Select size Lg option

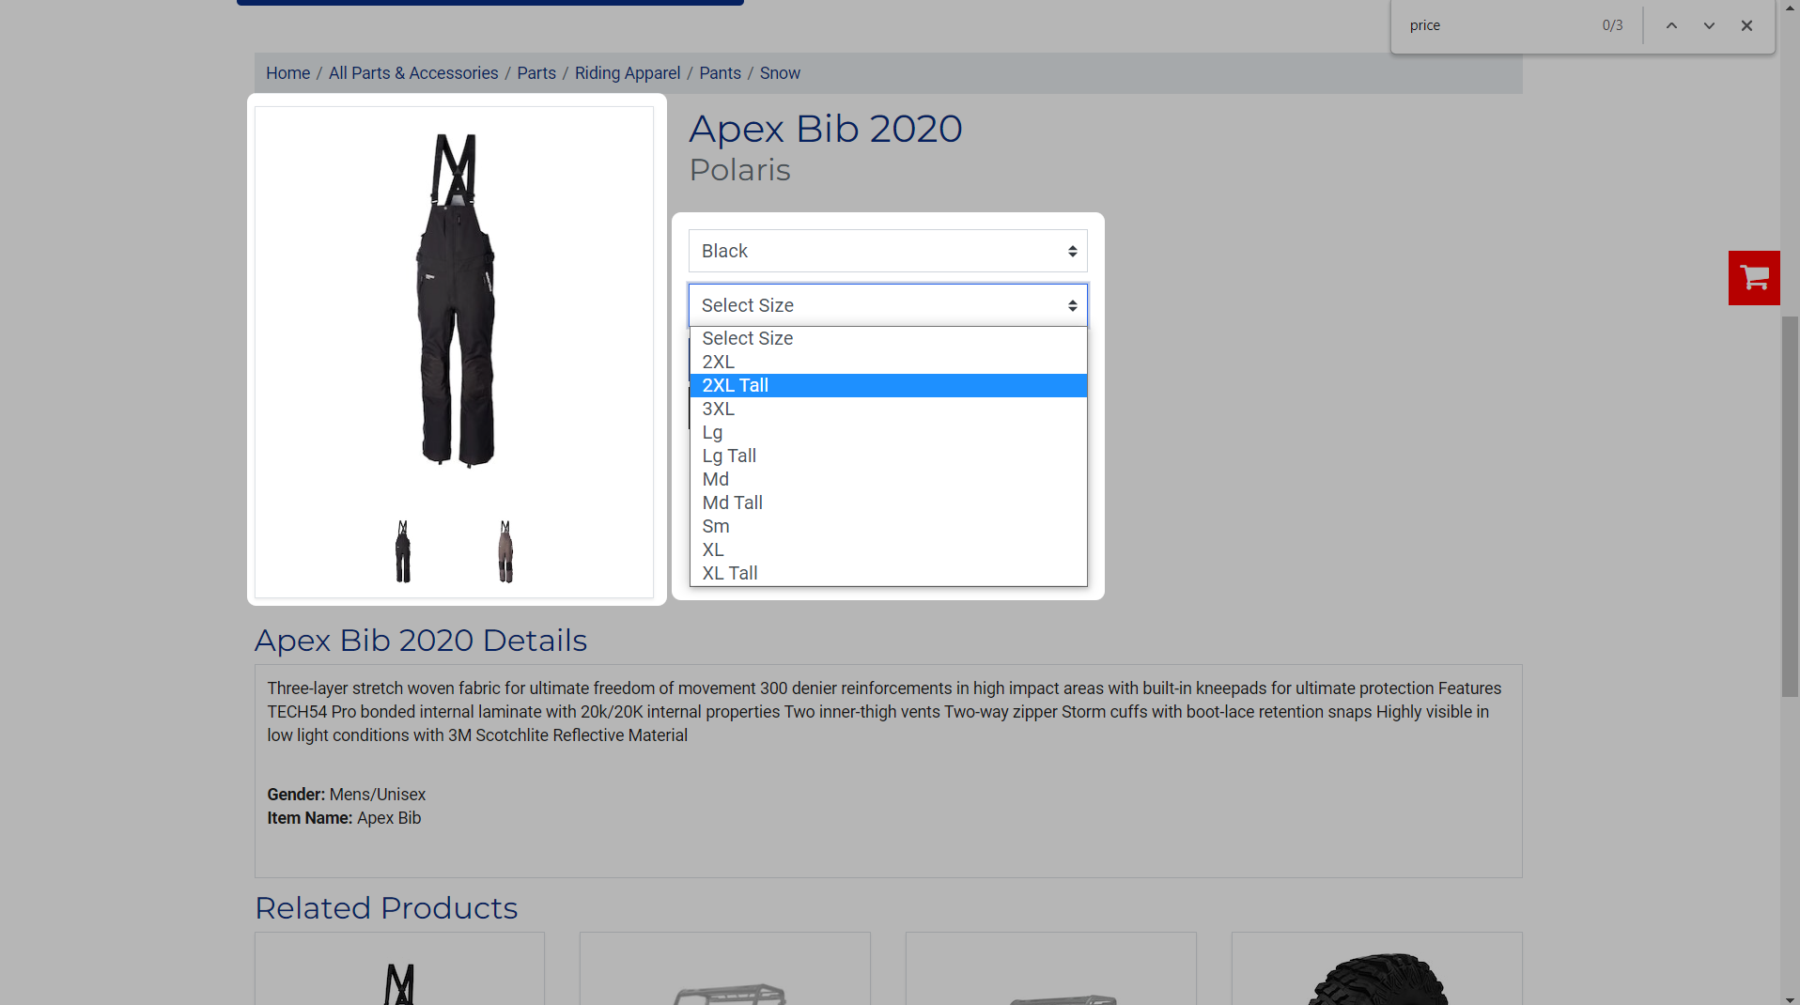click(x=888, y=432)
